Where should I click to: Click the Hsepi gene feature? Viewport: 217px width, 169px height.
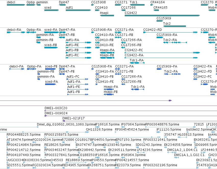[107, 16]
